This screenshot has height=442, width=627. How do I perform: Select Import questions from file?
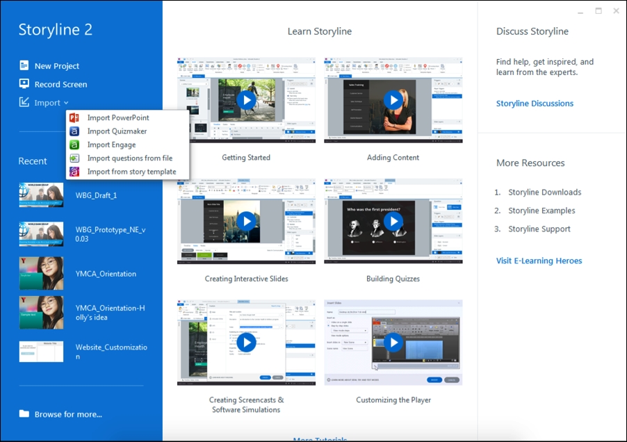[130, 158]
